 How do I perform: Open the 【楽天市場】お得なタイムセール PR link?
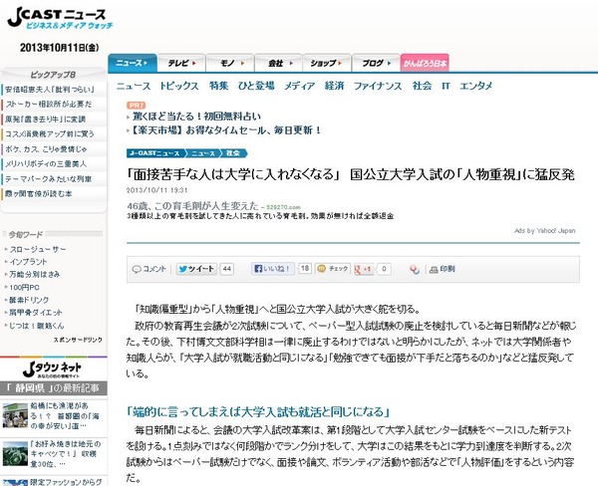coord(225,130)
